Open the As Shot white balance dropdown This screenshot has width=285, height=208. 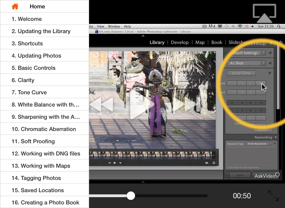(x=246, y=63)
